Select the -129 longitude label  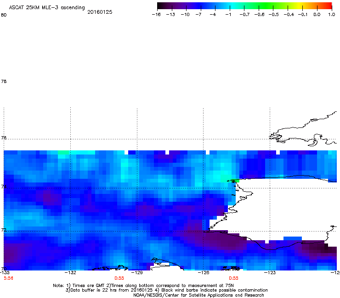(137, 272)
